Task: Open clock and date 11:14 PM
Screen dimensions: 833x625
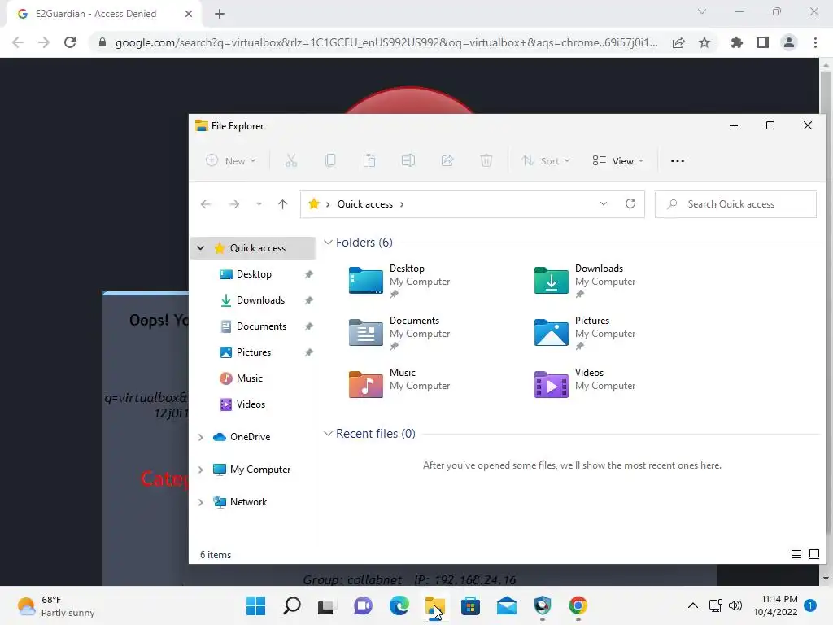Action: [775, 605]
